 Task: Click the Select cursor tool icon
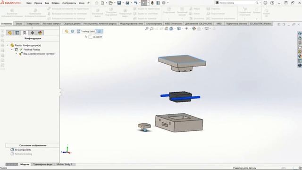point(144,3)
